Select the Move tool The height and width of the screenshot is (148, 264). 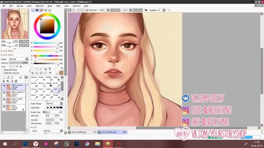[33, 73]
